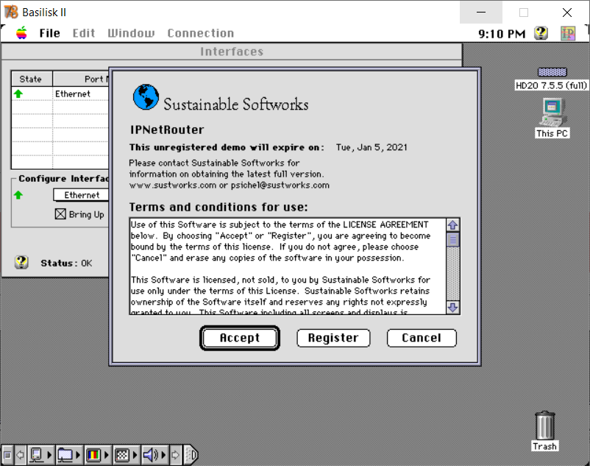Open the Monitor resolution strip module
The height and width of the screenshot is (466, 590).
point(122,455)
